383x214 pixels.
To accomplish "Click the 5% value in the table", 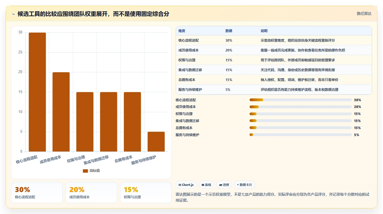I will tap(228, 90).
